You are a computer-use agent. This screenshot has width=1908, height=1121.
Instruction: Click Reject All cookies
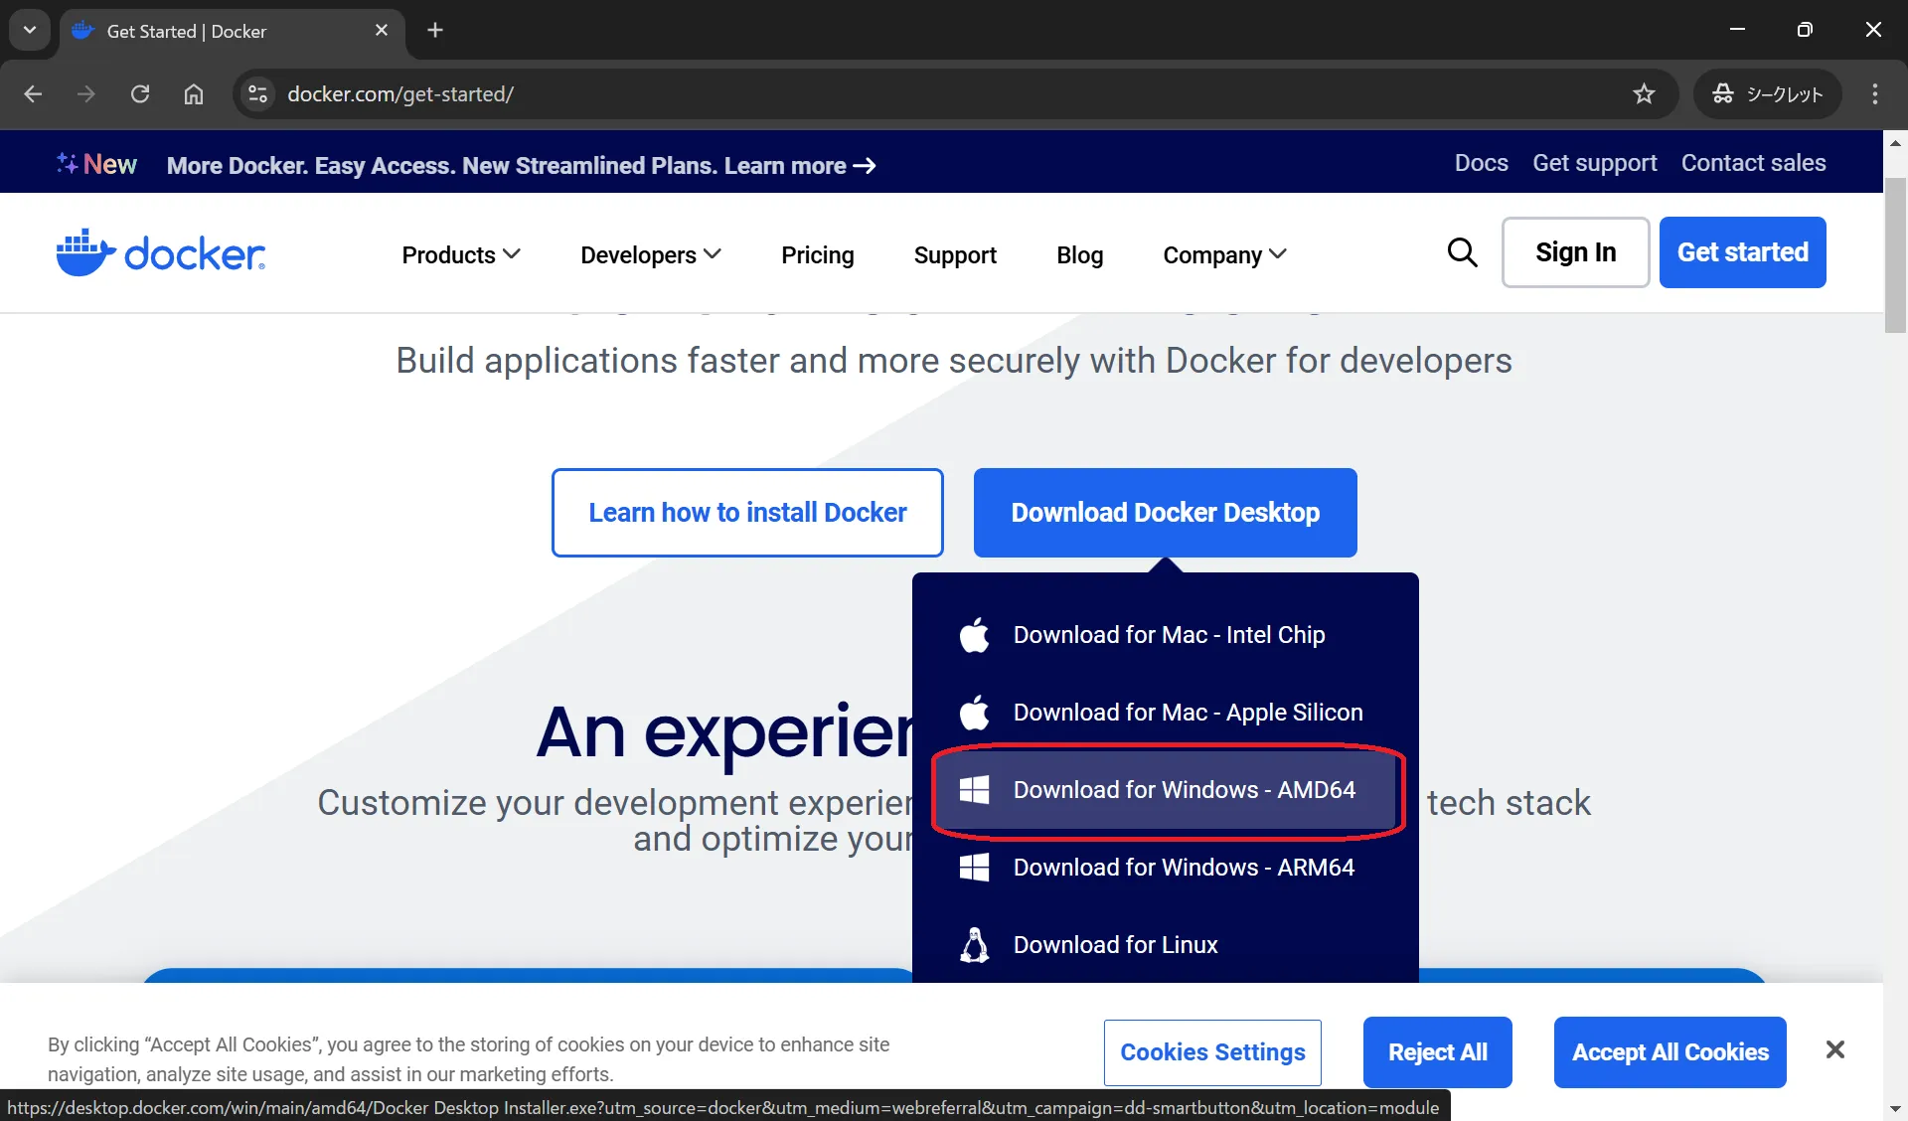tap(1437, 1052)
